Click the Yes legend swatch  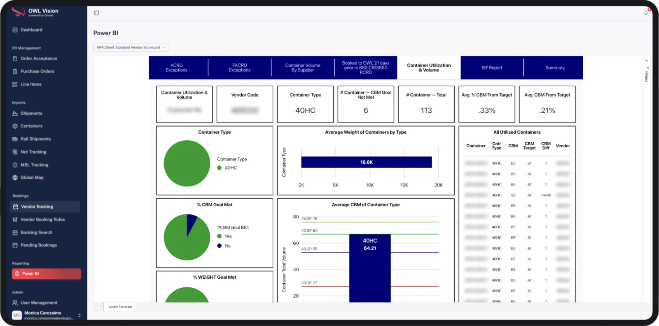tap(220, 236)
